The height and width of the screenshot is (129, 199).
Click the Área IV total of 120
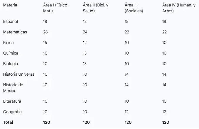click(166, 122)
